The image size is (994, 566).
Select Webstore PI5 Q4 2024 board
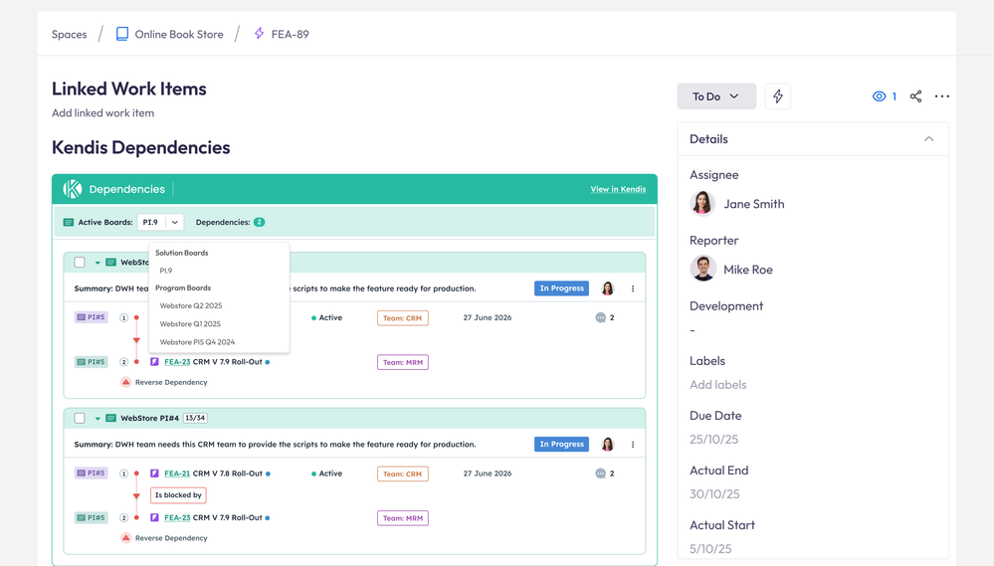(197, 342)
